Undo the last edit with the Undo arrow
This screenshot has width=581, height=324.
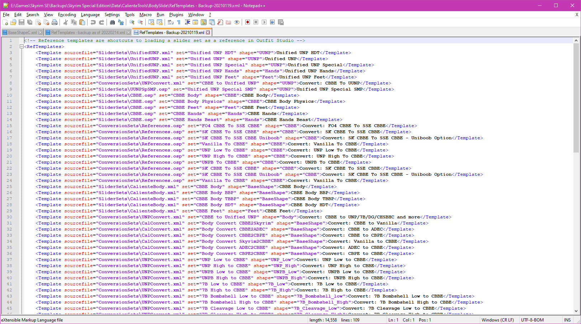click(93, 22)
